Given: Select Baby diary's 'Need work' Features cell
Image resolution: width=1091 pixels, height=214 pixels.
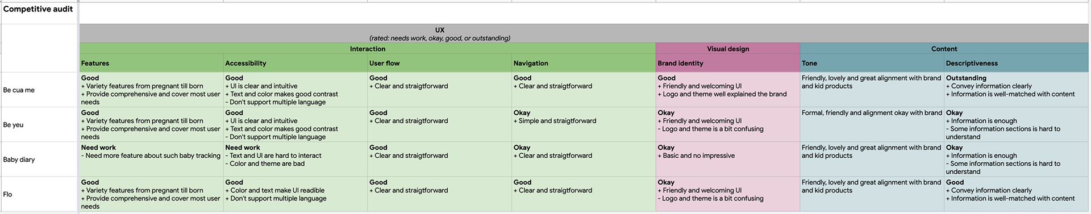Looking at the screenshot, I should tap(151, 159).
